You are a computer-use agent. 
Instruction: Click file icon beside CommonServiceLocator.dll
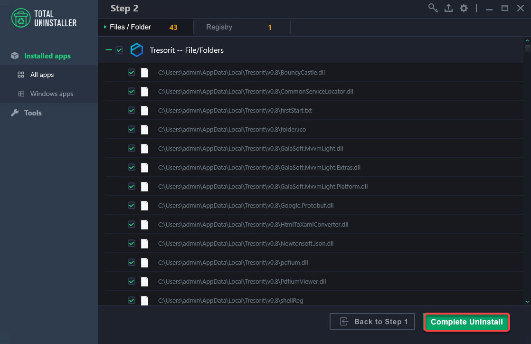click(144, 92)
